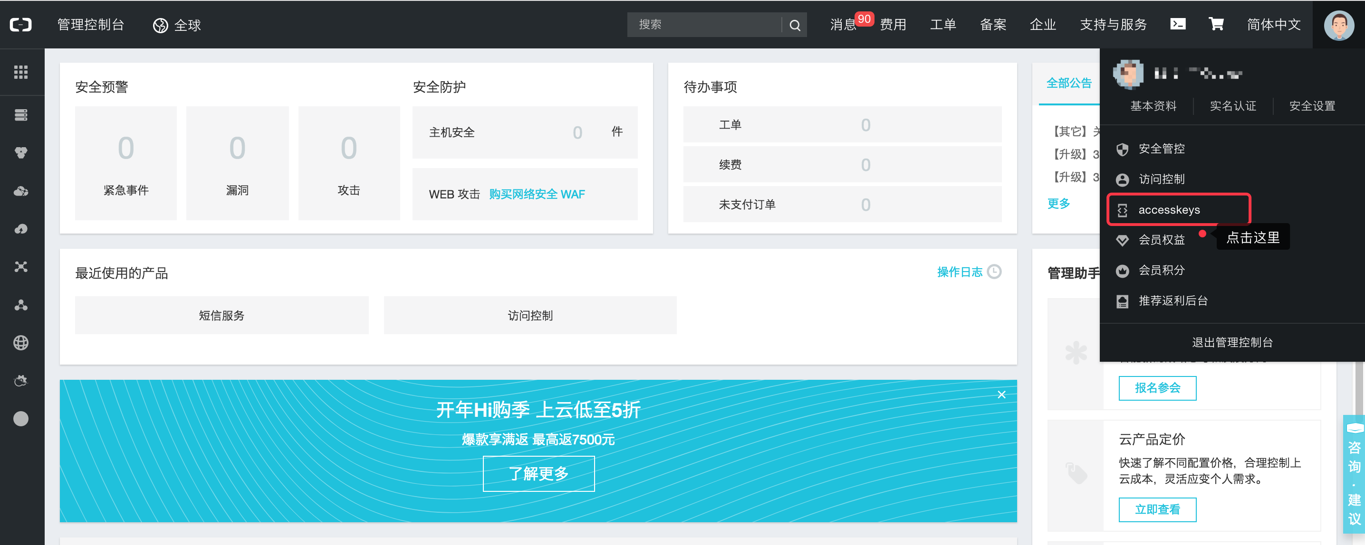Click the 报名参会 button
This screenshot has height=545, width=1365.
pyautogui.click(x=1157, y=388)
